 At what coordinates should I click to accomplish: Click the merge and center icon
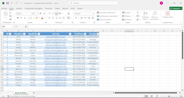(69, 18)
